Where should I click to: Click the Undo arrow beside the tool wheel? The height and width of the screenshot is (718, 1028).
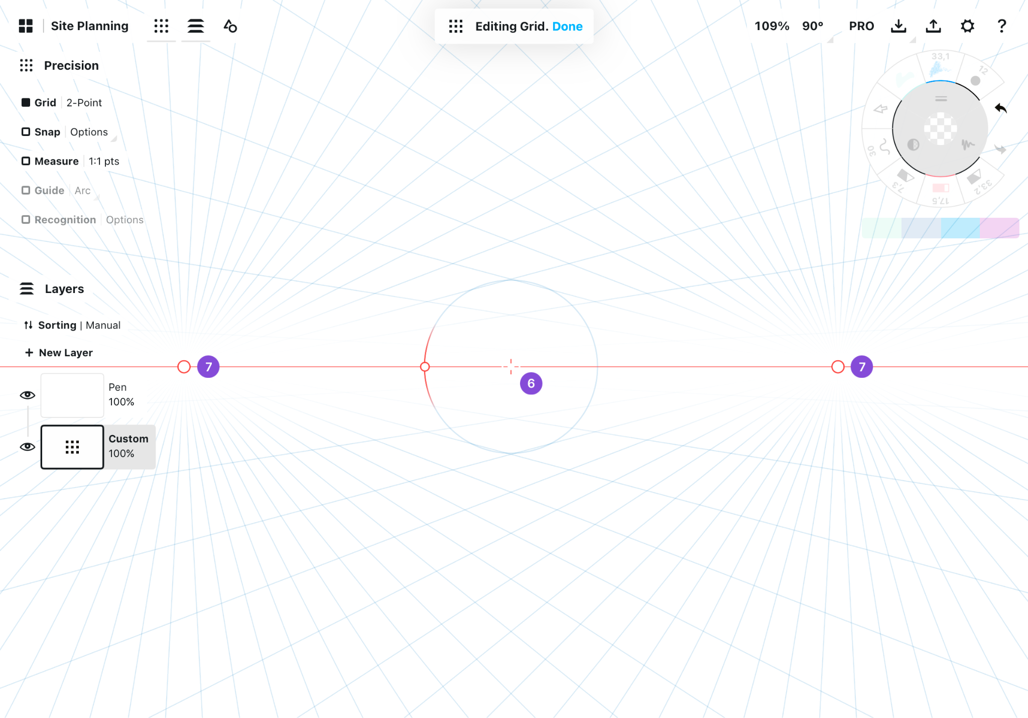1000,108
